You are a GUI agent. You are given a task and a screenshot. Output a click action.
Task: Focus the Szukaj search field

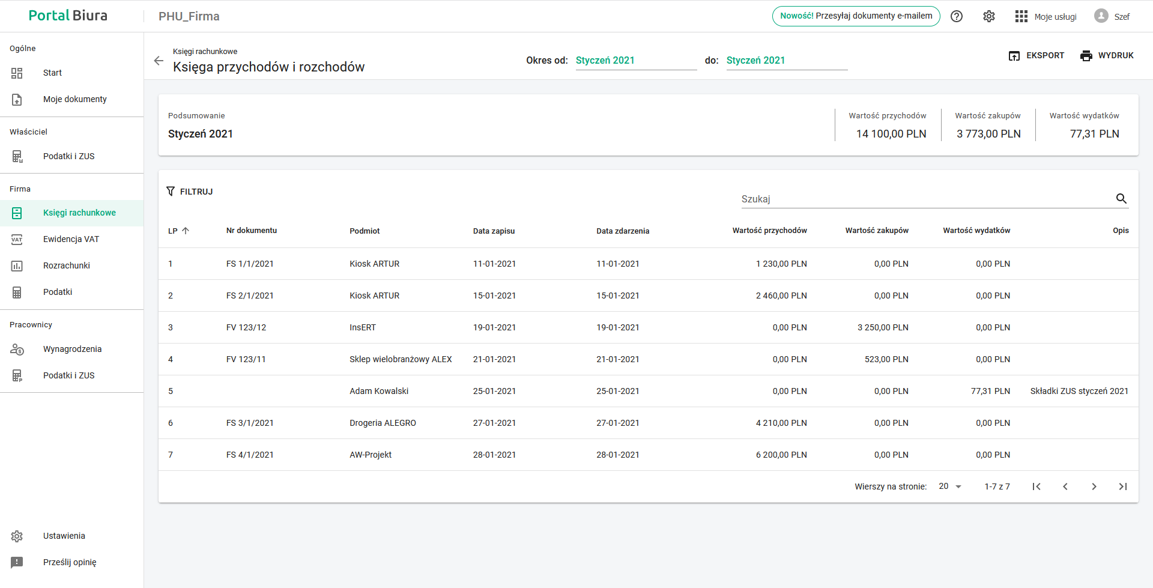pyautogui.click(x=925, y=199)
